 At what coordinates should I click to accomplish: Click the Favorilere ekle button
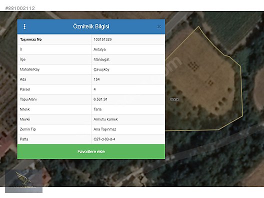pyautogui.click(x=91, y=151)
